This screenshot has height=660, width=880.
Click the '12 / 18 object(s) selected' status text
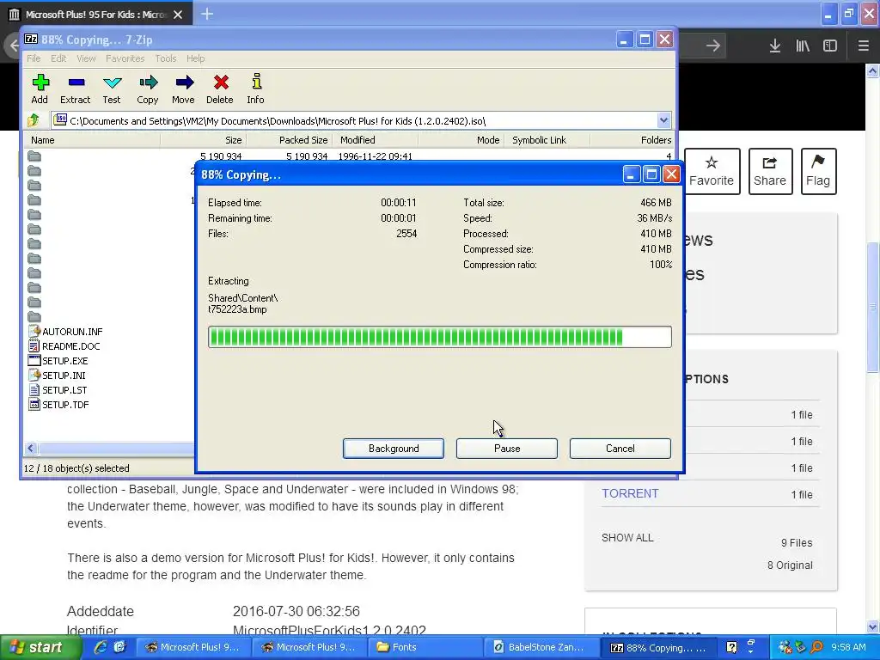[x=76, y=468]
